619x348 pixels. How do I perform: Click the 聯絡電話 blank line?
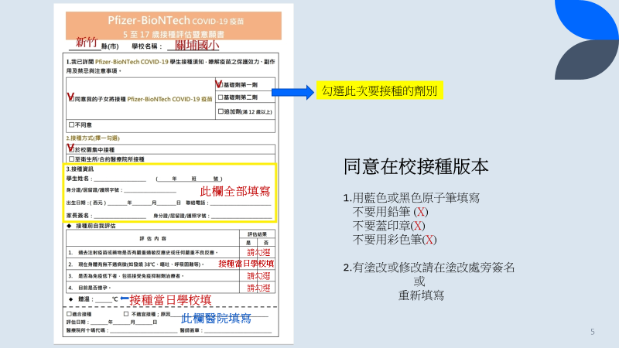pyautogui.click(x=241, y=203)
